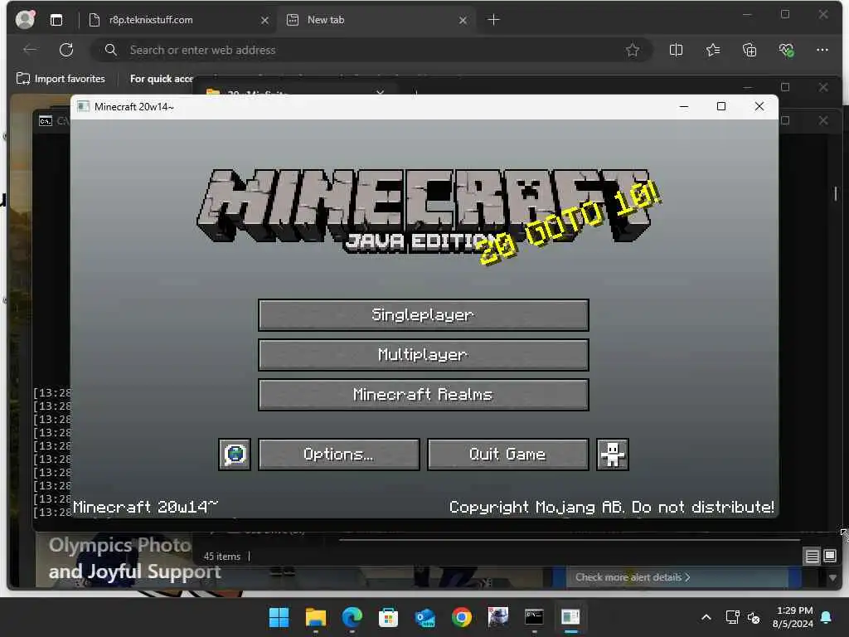849x637 pixels.
Task: Open Edge settings and more menu
Action: click(x=822, y=50)
